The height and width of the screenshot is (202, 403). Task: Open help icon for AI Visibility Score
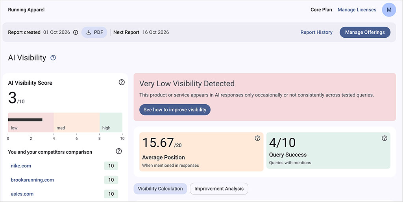122,82
